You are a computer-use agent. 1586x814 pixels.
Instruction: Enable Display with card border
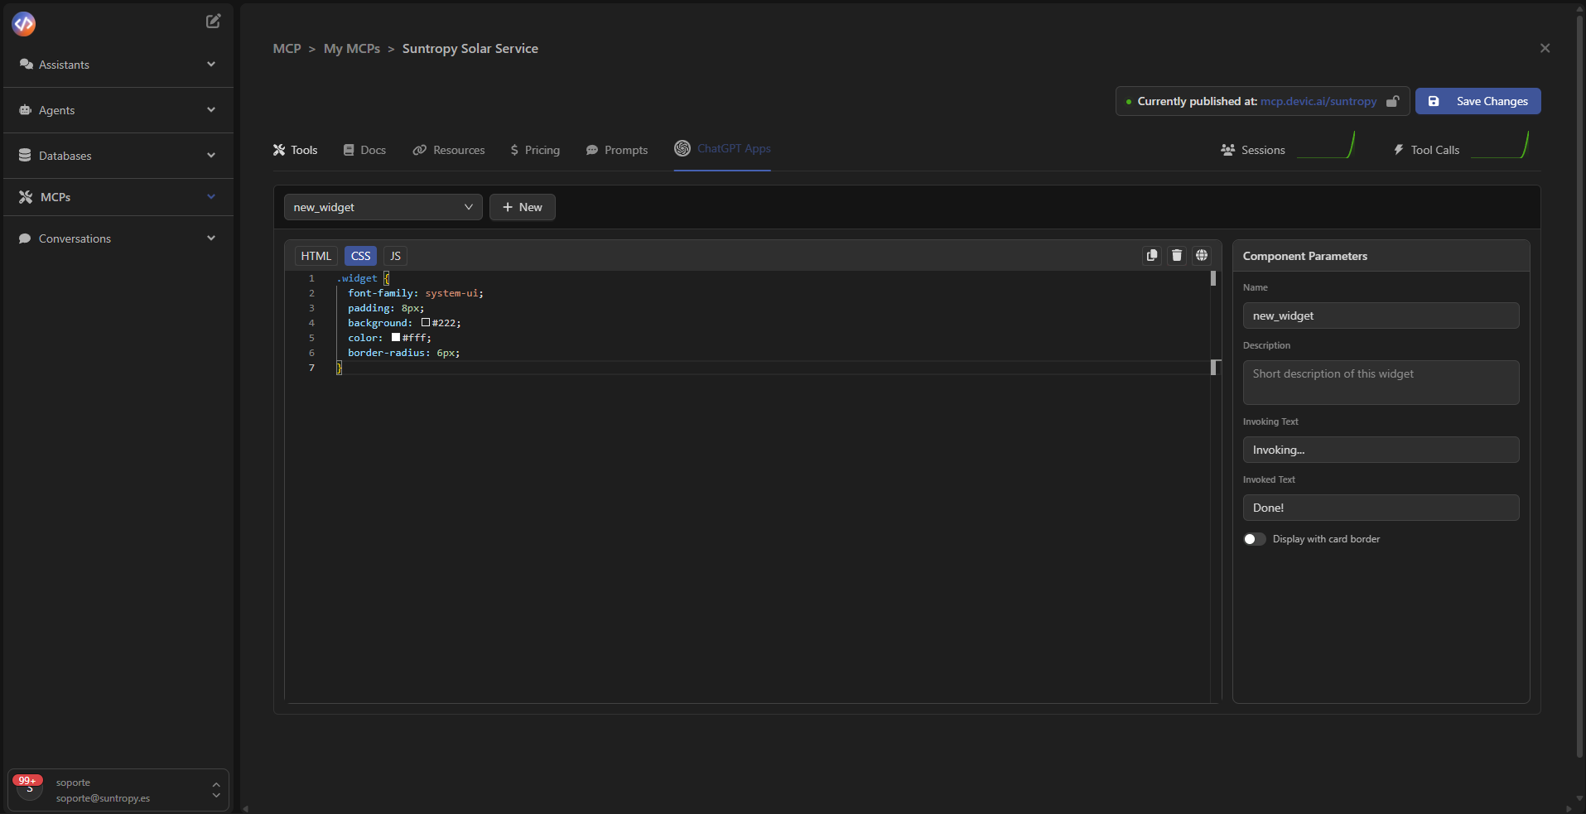[x=1252, y=539]
